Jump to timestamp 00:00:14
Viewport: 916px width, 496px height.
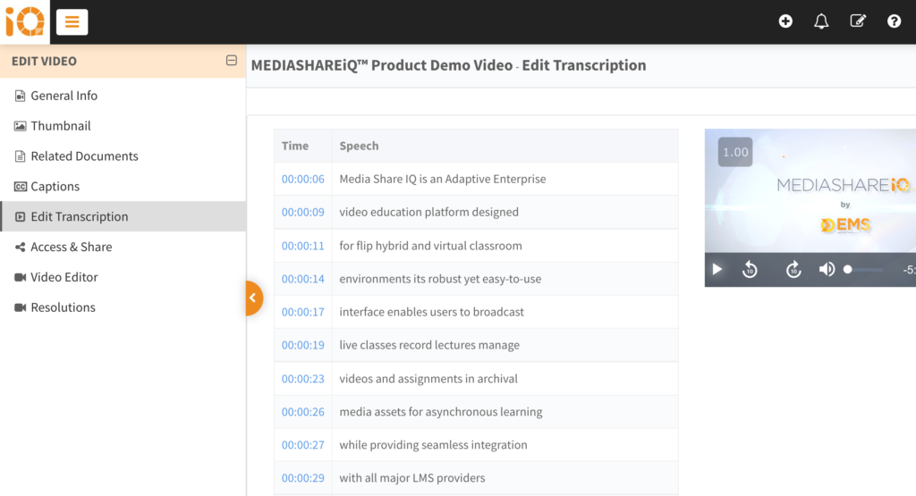pyautogui.click(x=302, y=279)
